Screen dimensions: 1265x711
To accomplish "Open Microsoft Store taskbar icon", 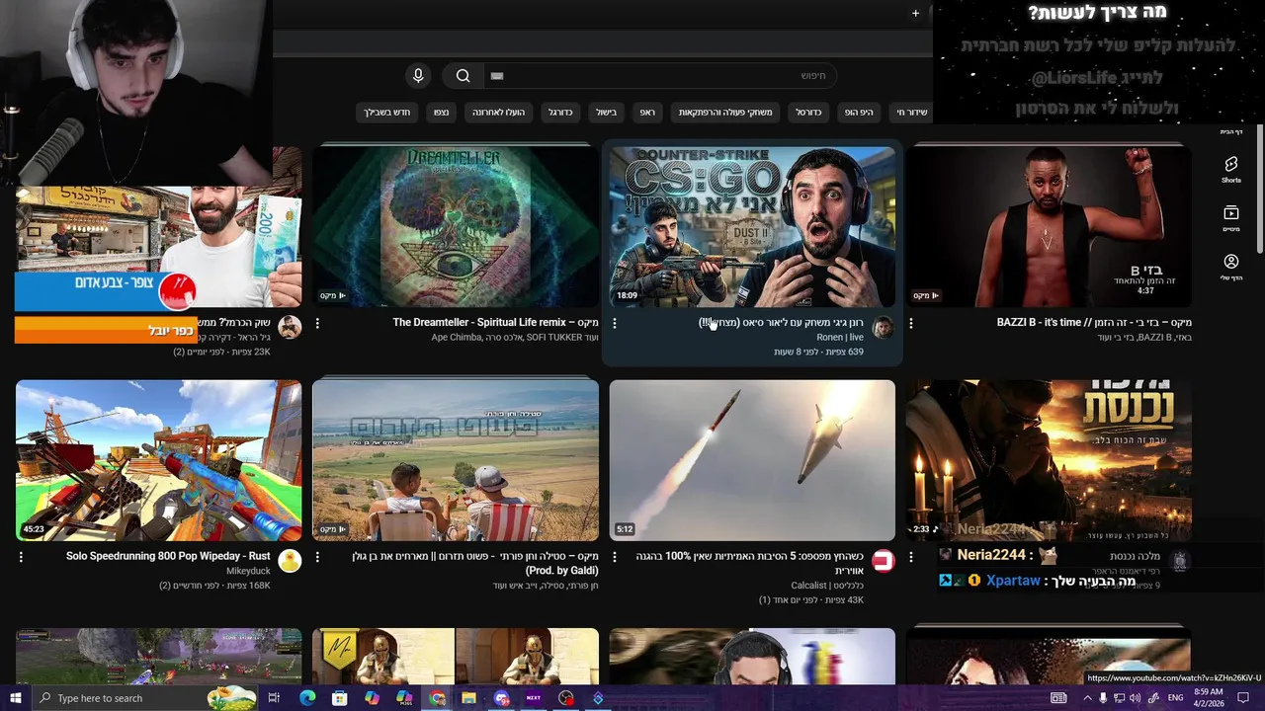I will pos(339,698).
